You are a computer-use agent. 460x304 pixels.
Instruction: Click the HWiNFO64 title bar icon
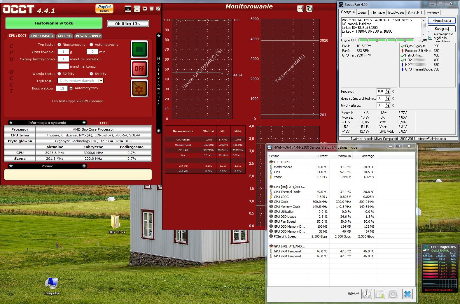(x=270, y=147)
